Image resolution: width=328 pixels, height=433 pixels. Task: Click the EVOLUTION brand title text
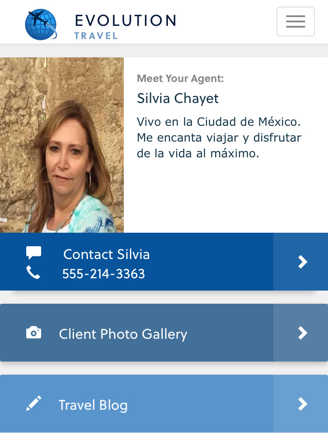126,21
